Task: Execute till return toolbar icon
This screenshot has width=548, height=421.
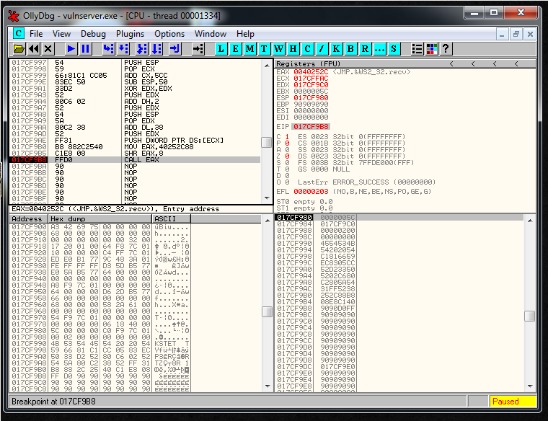Action: tap(174, 49)
